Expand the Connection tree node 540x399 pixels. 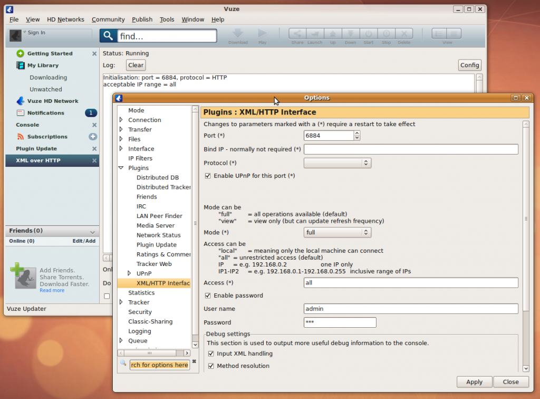click(121, 120)
